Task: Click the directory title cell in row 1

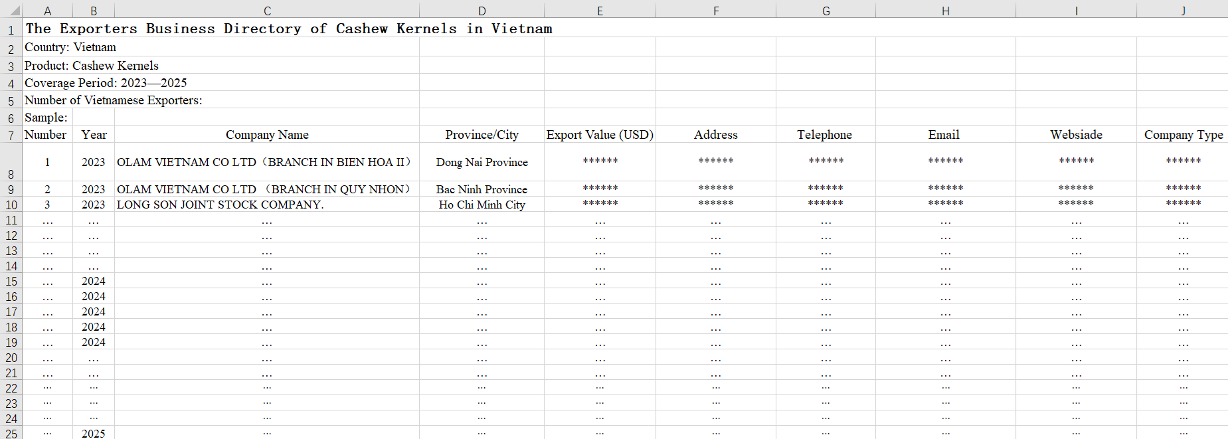Action: pyautogui.click(x=288, y=29)
